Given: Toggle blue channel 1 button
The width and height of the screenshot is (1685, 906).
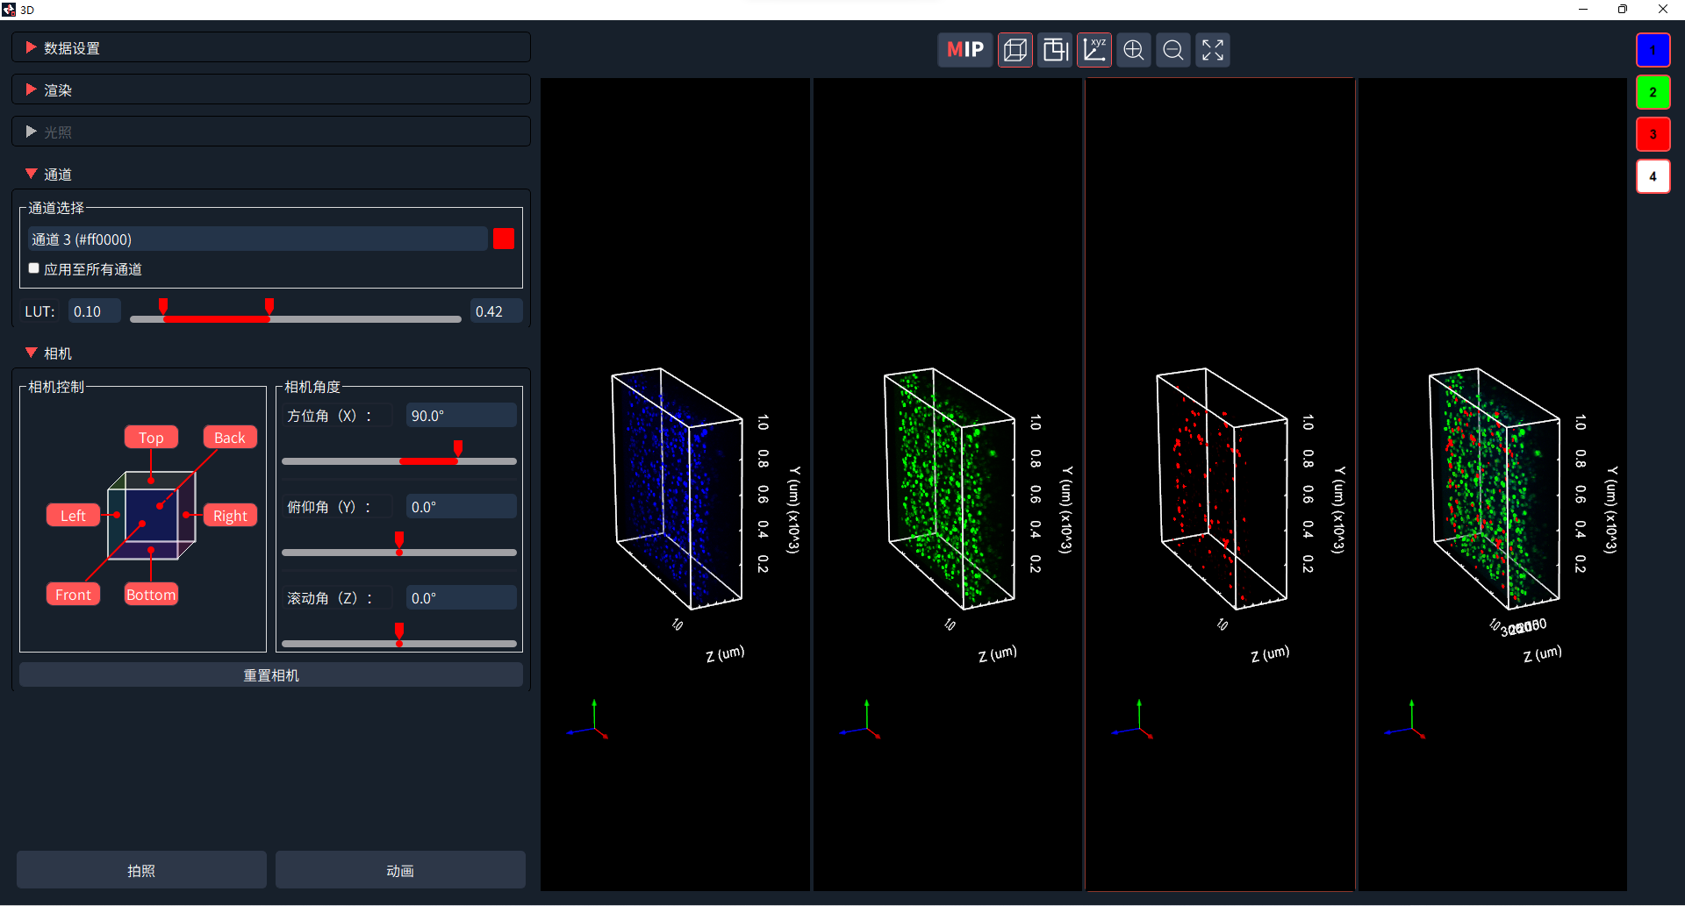Looking at the screenshot, I should (1653, 50).
